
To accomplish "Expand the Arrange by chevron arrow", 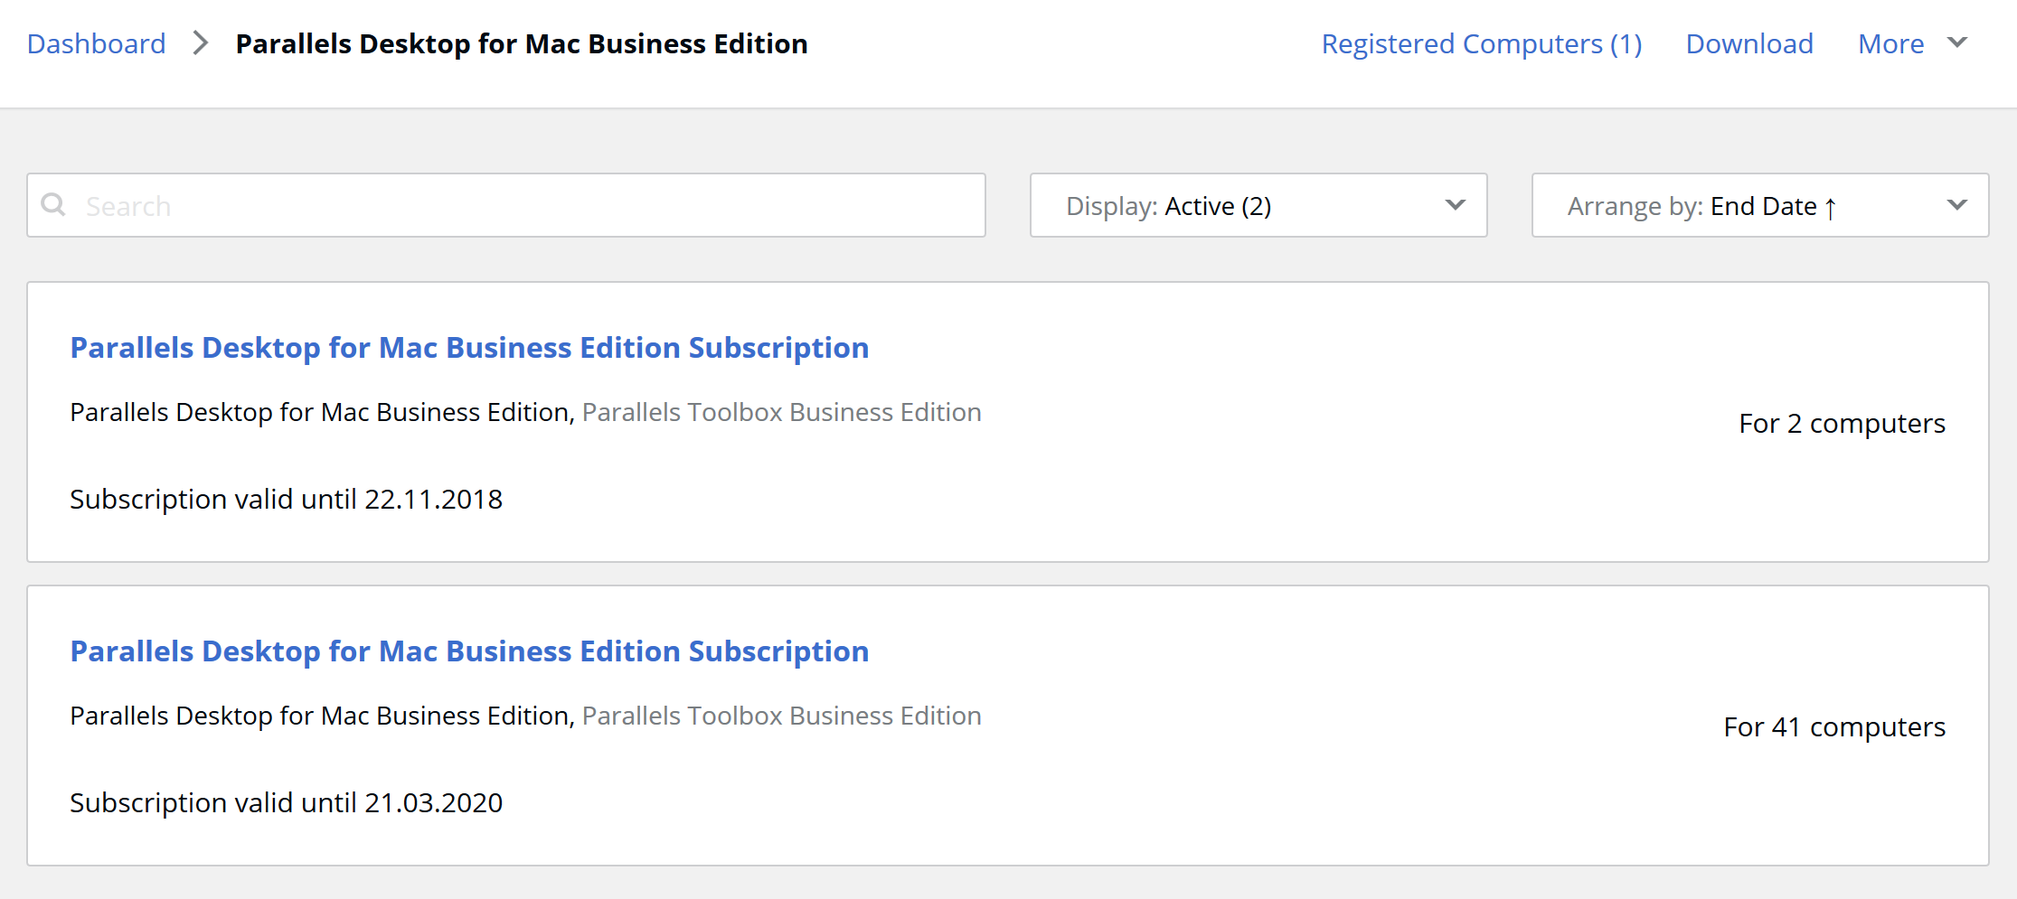I will (1956, 205).
